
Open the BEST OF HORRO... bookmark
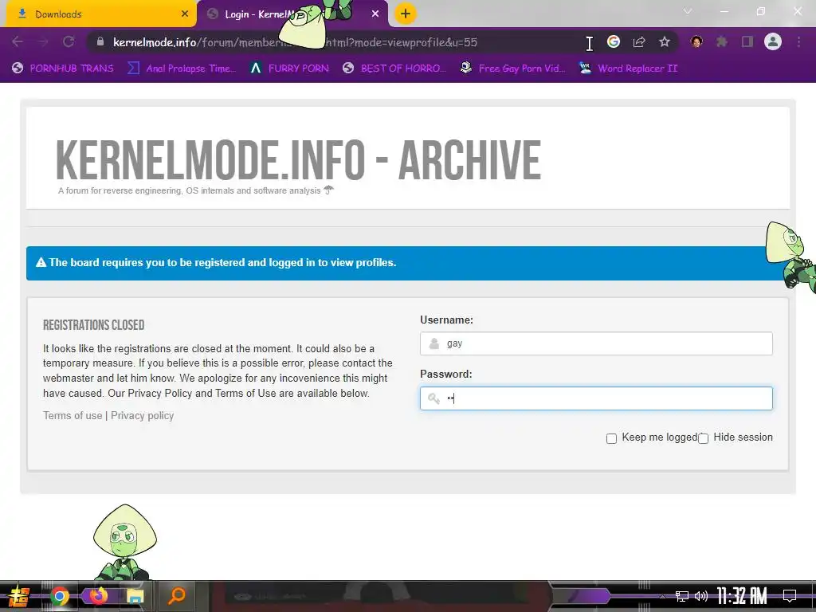point(394,69)
